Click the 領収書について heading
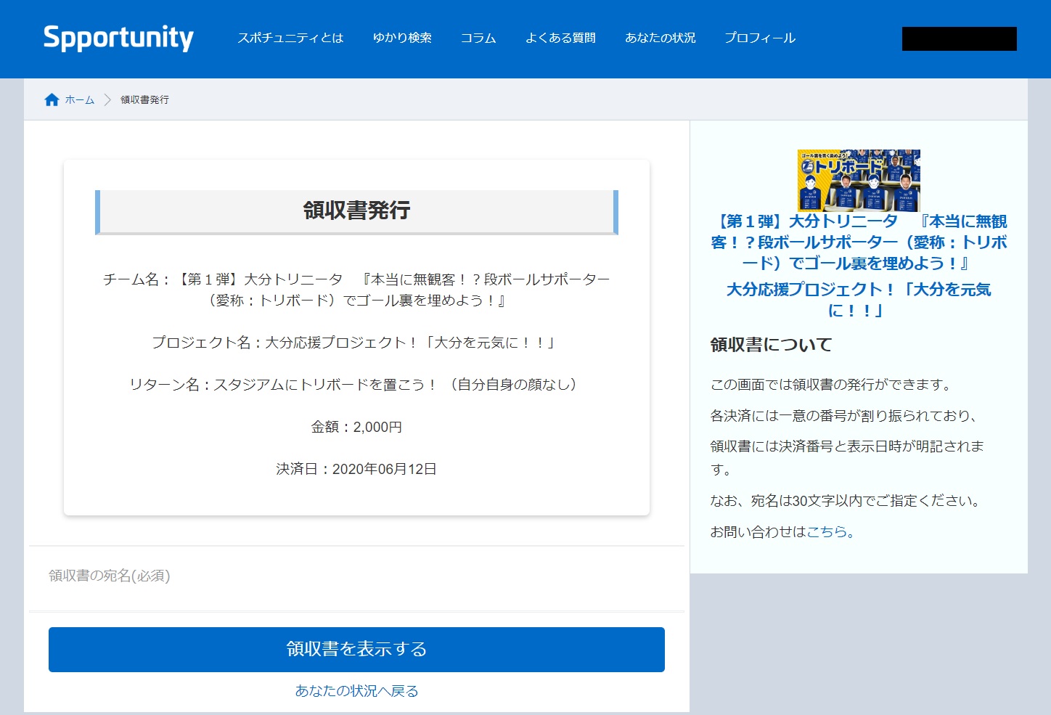 [771, 345]
